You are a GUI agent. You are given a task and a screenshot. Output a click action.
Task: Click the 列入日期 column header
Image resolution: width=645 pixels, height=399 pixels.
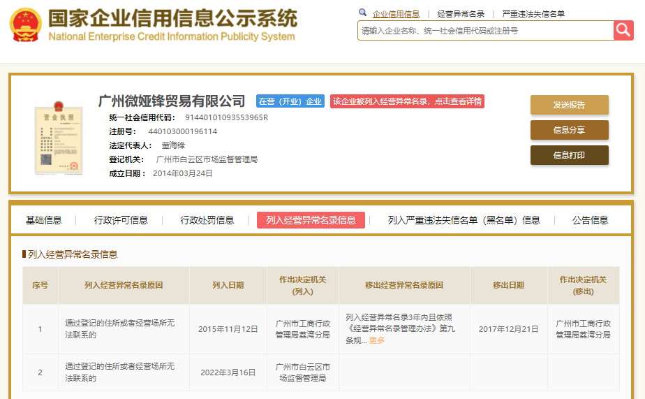point(228,285)
